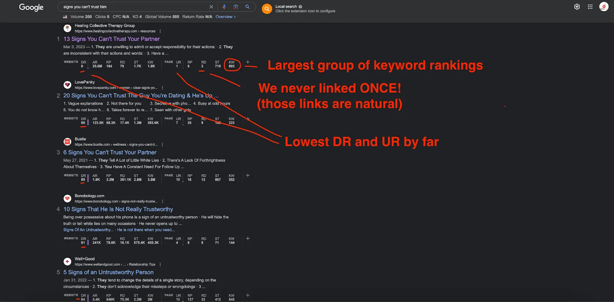614x302 pixels.
Task: Open the Google apps grid icon
Action: pos(590,7)
